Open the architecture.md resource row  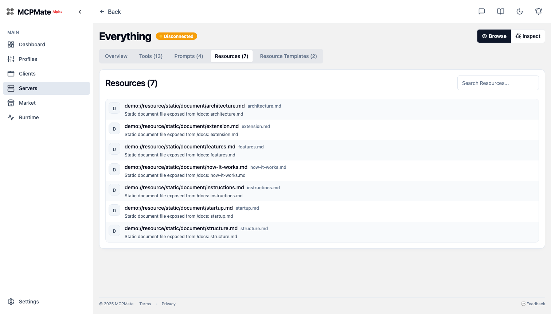pyautogui.click(x=322, y=109)
